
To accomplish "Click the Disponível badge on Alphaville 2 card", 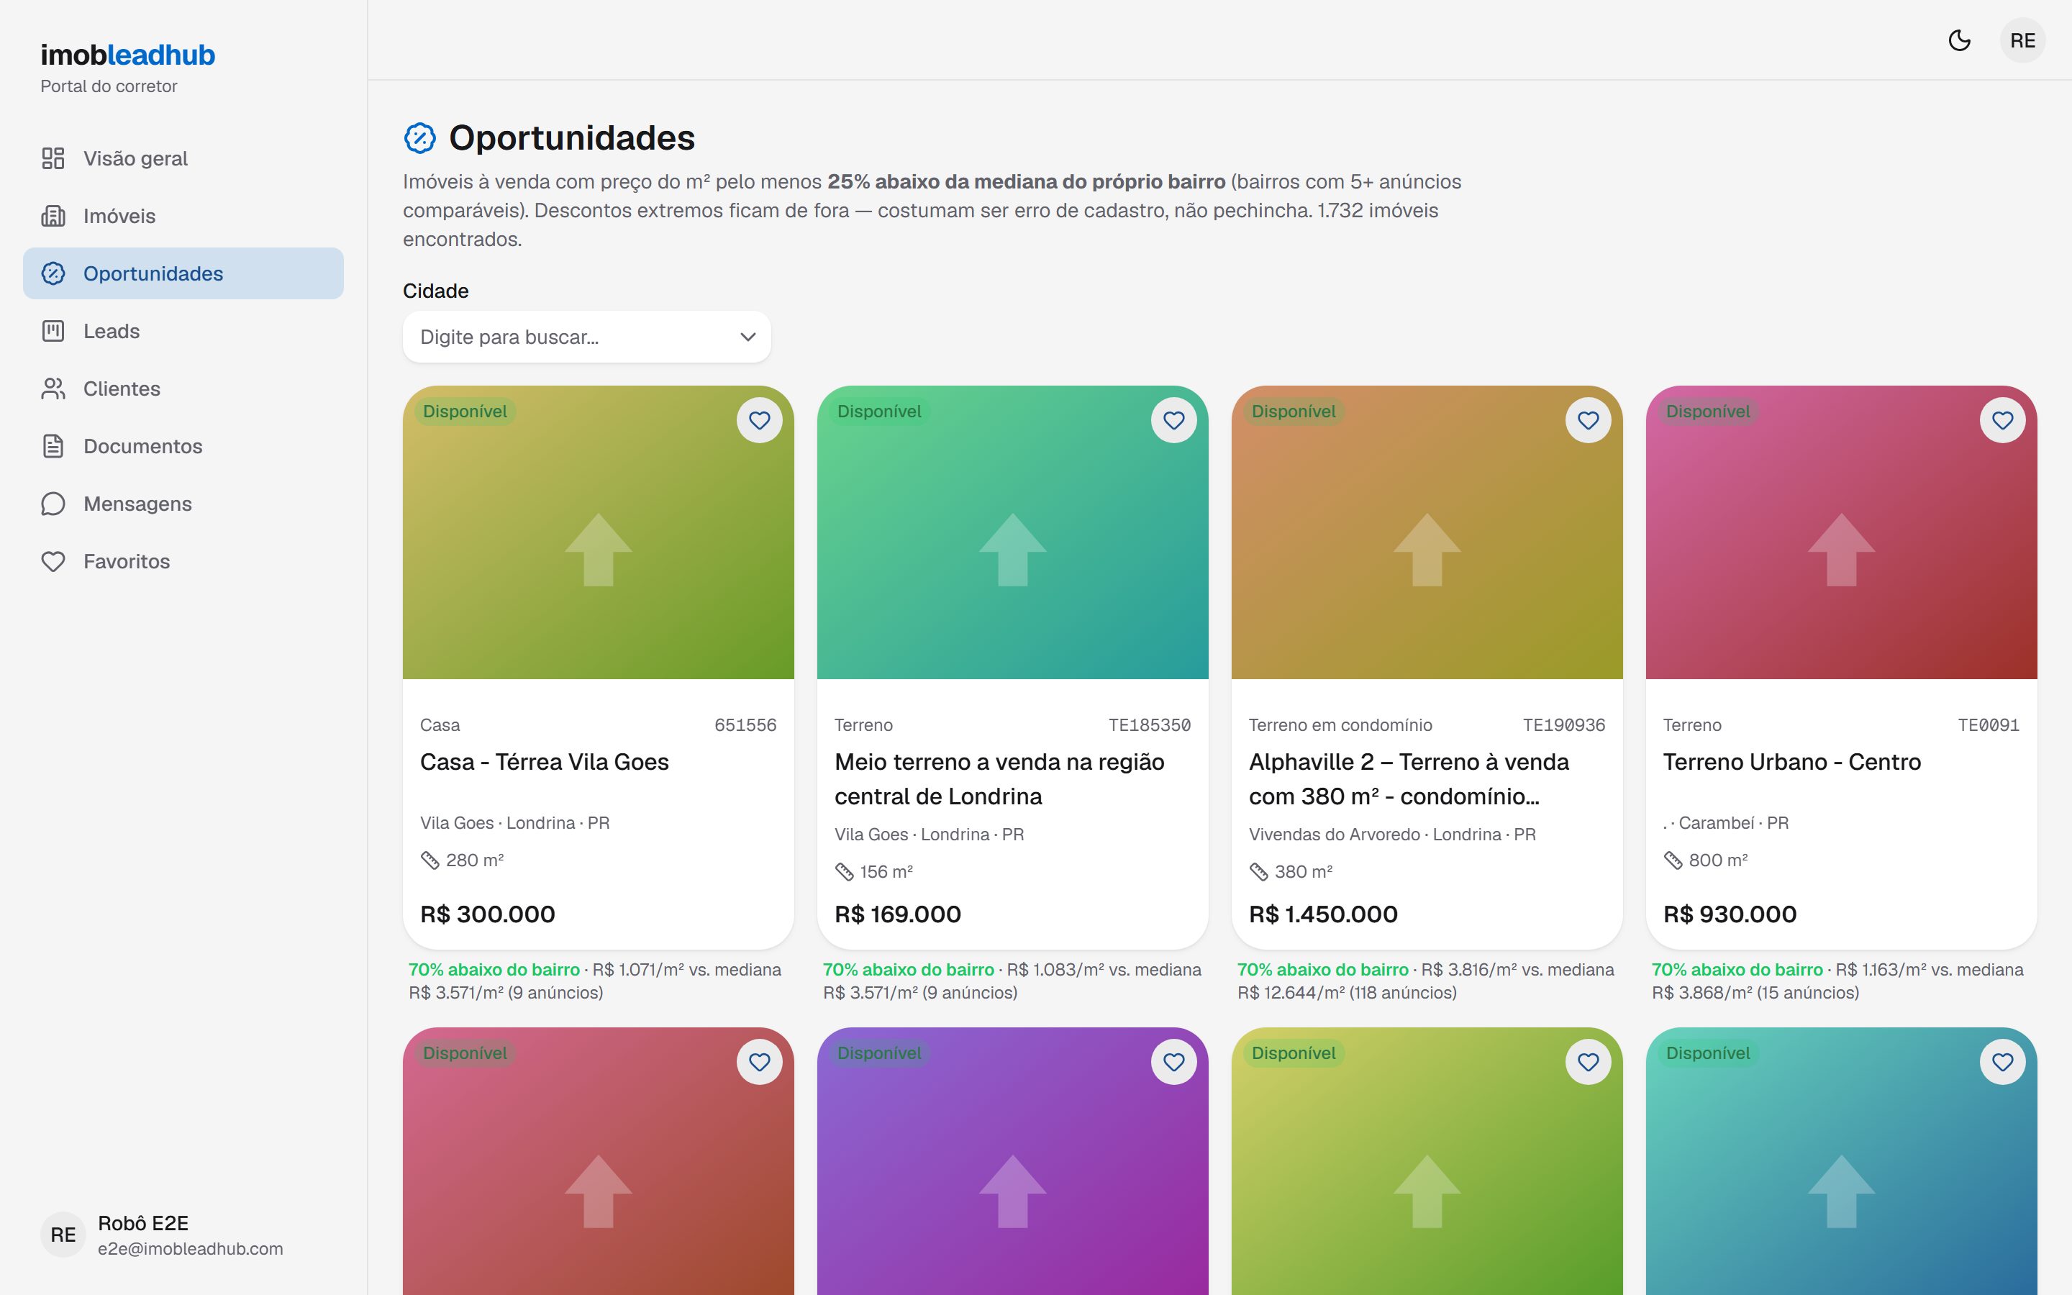I will (1294, 411).
